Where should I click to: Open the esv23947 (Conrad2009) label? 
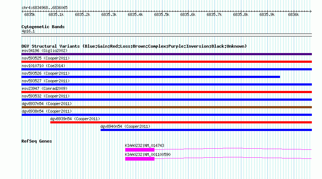click(x=45, y=88)
